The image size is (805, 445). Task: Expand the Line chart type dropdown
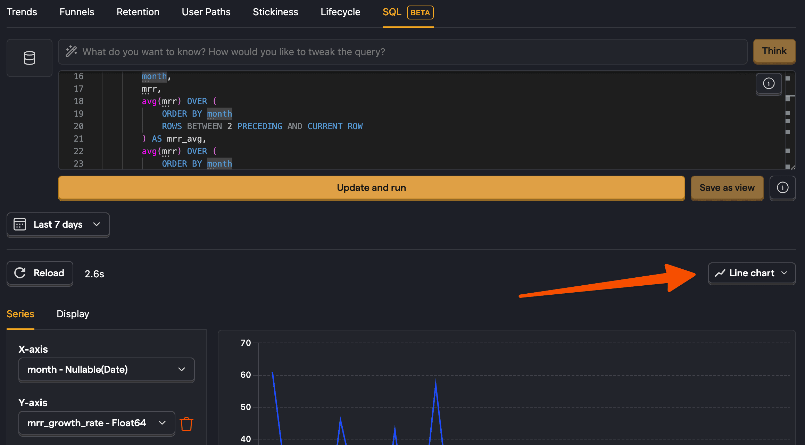pyautogui.click(x=752, y=273)
